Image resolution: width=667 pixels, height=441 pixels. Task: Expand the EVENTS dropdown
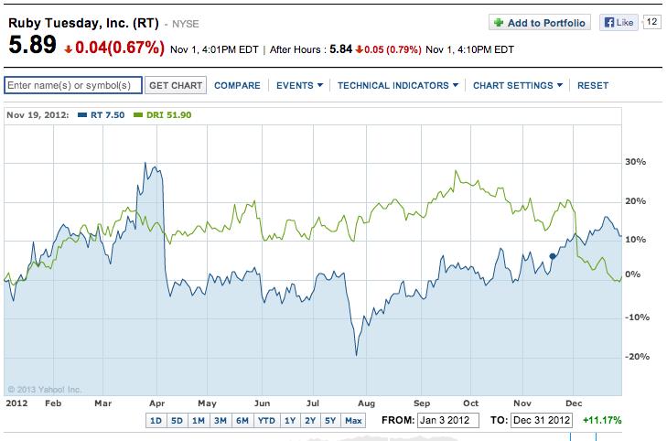click(x=299, y=85)
